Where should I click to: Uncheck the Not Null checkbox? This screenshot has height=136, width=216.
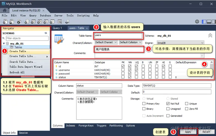point(168,104)
